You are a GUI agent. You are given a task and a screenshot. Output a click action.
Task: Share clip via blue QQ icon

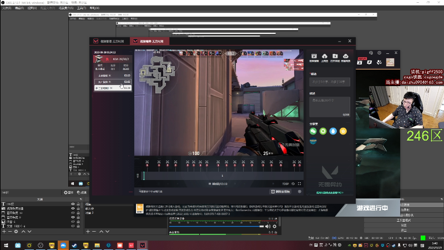pyautogui.click(x=333, y=131)
